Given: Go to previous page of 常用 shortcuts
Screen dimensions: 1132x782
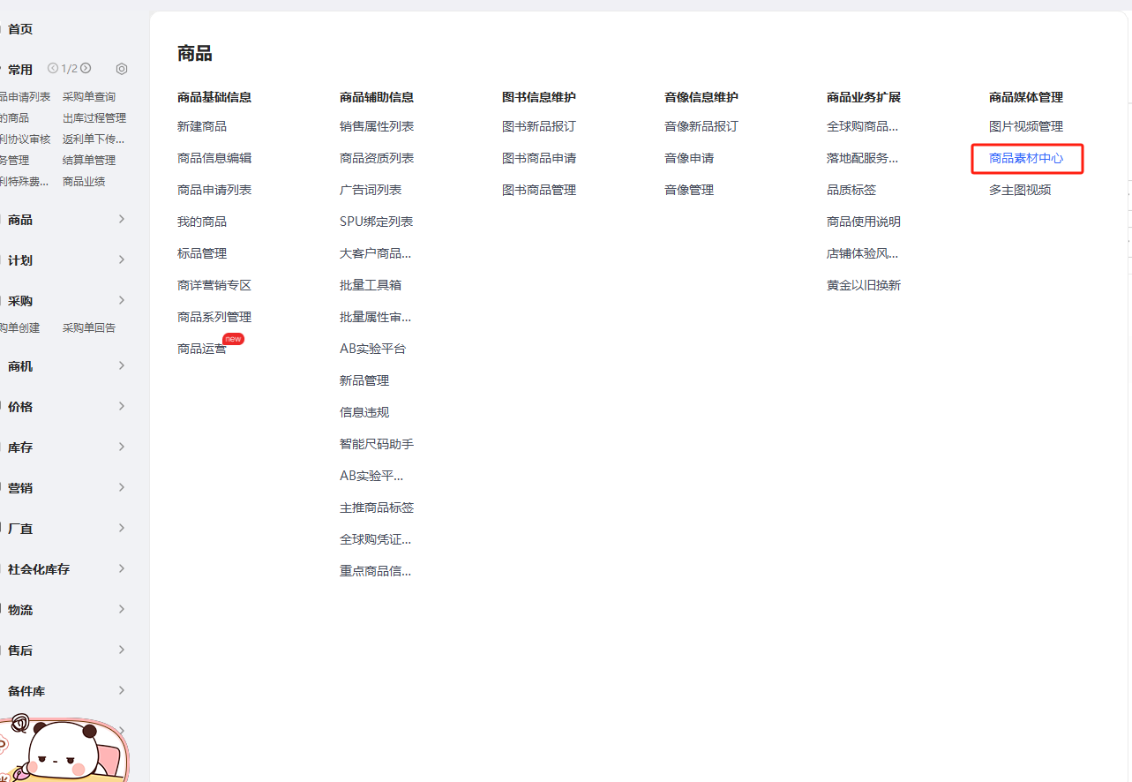Looking at the screenshot, I should click(53, 68).
